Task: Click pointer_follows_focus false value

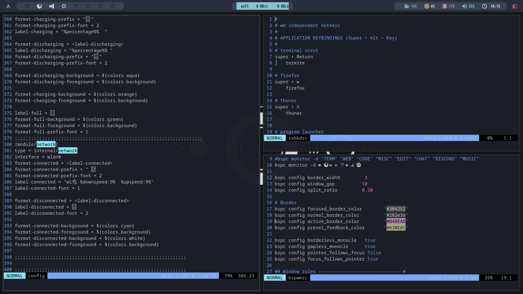Action: point(374,253)
